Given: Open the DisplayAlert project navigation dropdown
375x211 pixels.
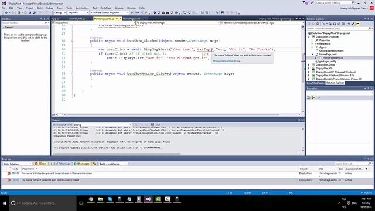Looking at the screenshot, I should point(94,23).
